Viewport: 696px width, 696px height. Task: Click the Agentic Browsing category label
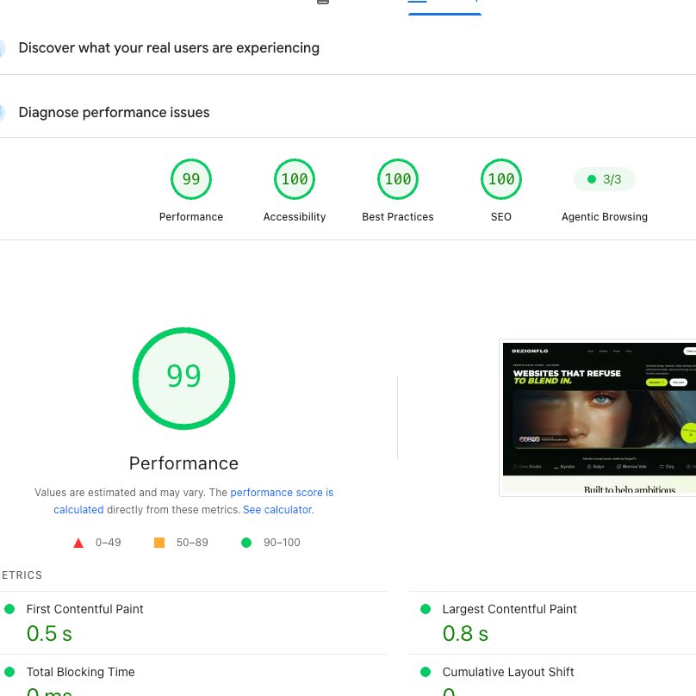tap(605, 216)
